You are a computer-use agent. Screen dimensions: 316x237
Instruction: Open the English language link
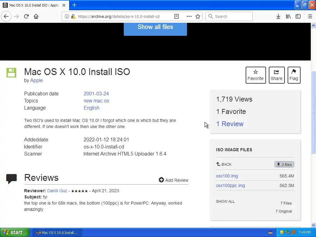pos(91,108)
